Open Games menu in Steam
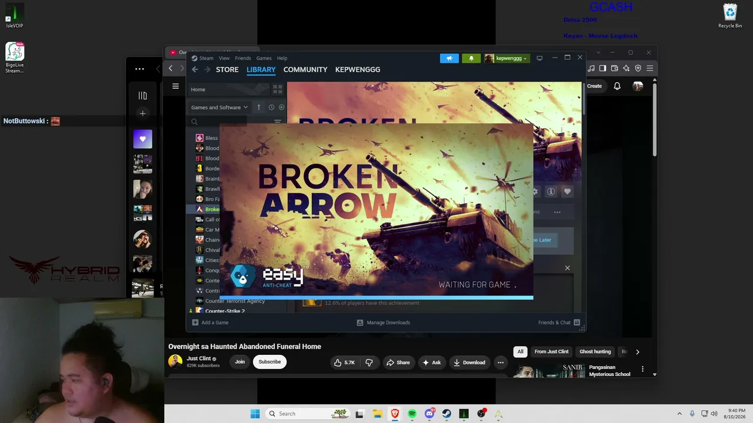Viewport: 753px width, 423px height. click(x=264, y=58)
